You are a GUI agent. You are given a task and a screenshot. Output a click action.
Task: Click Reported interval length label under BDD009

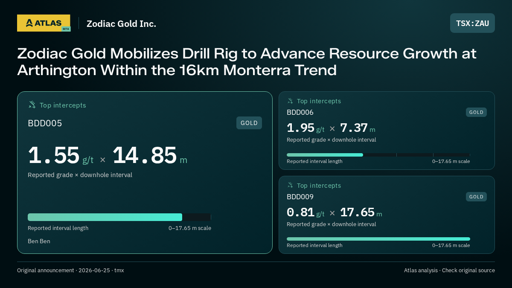tap(314, 245)
